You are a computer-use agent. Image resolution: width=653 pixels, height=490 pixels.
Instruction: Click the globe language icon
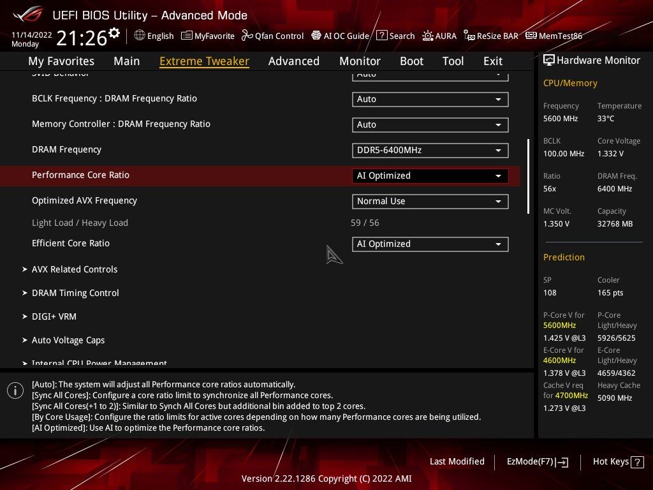click(140, 36)
